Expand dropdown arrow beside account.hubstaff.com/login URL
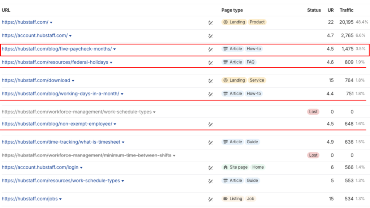 pyautogui.click(x=81, y=168)
